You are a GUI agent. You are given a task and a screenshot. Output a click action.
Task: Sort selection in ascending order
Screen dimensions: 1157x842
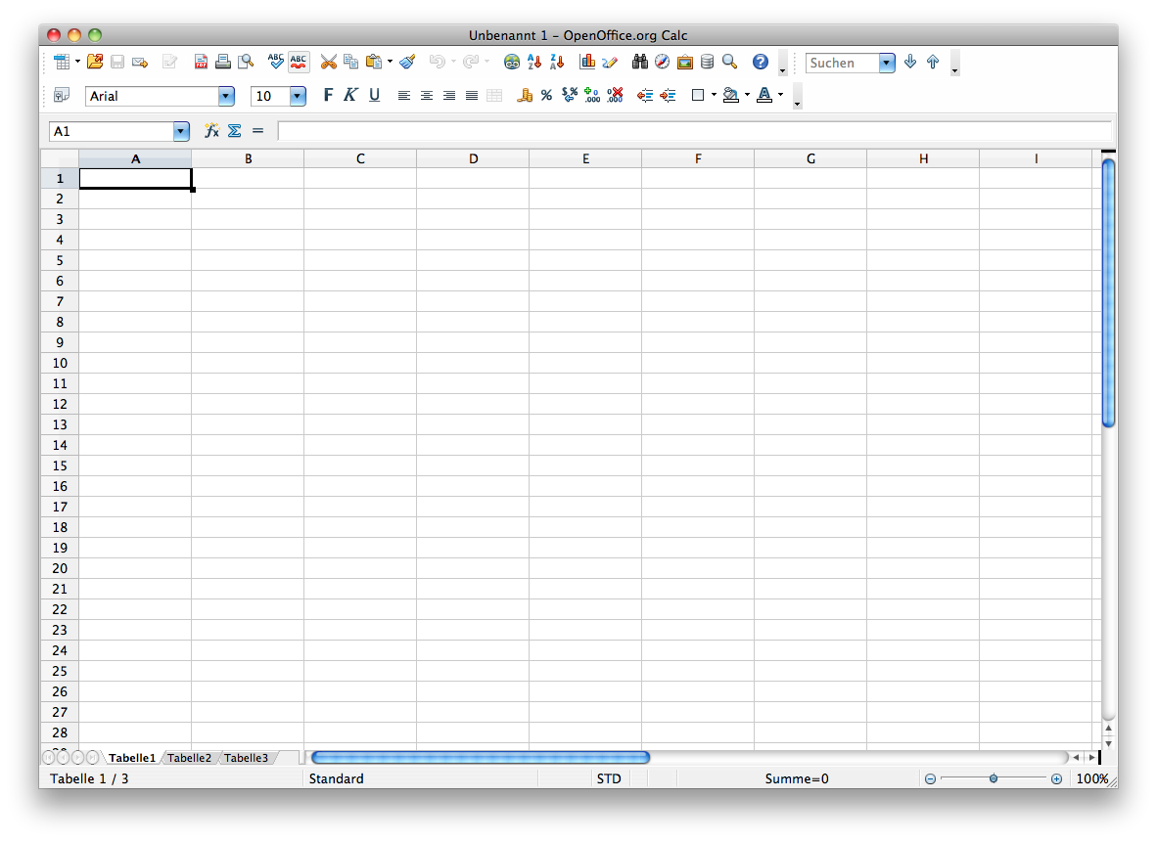click(x=533, y=61)
